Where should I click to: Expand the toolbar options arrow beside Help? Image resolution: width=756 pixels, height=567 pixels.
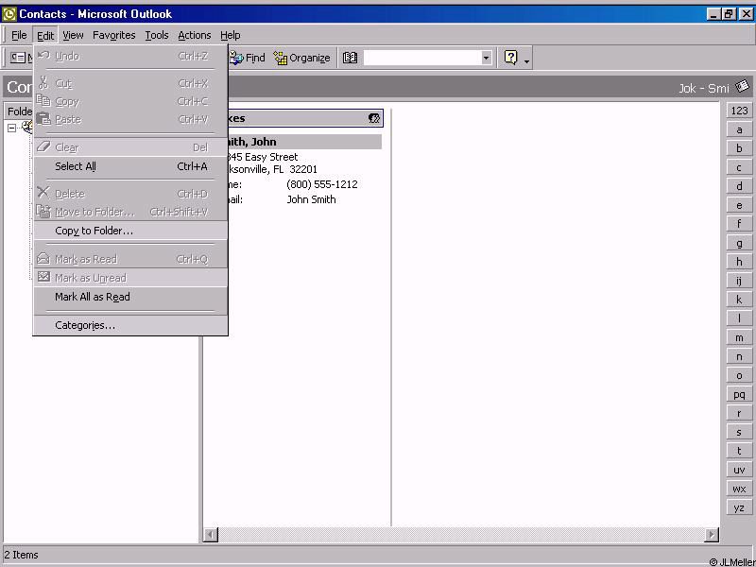tap(526, 61)
